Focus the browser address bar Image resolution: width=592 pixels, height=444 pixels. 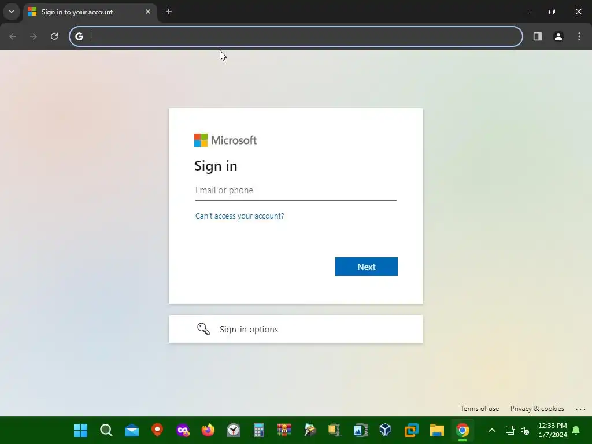[295, 36]
